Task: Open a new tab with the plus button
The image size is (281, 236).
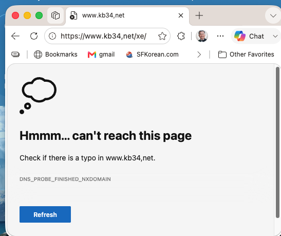Action: pyautogui.click(x=199, y=15)
